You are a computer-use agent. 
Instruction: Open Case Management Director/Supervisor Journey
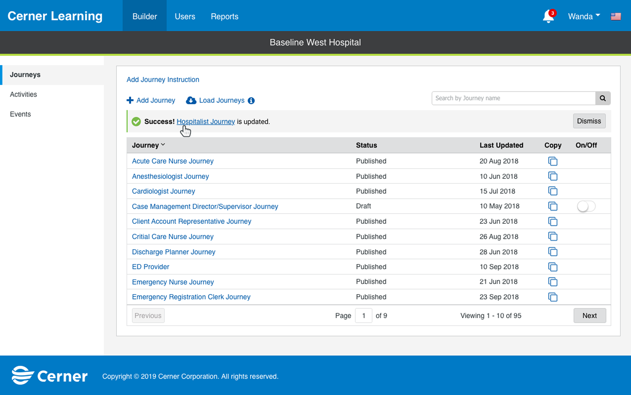pos(205,206)
